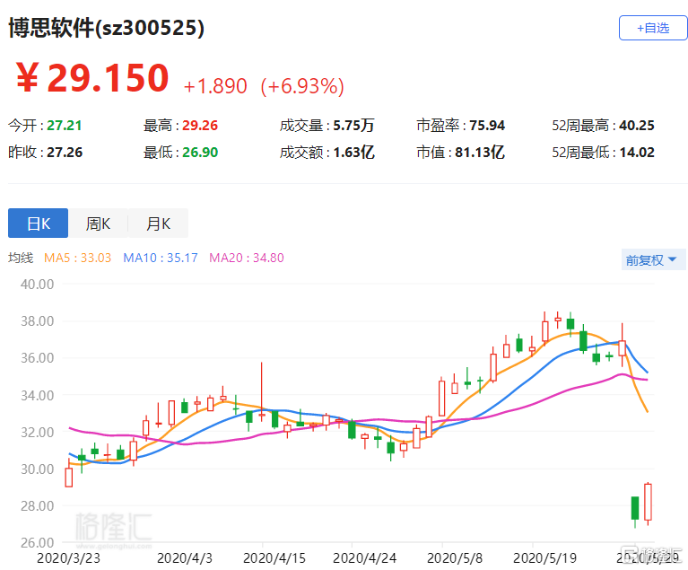Screen dimensions: 688x570
Task: Select stock title 博思软件(sz300525)
Action: coord(106,28)
